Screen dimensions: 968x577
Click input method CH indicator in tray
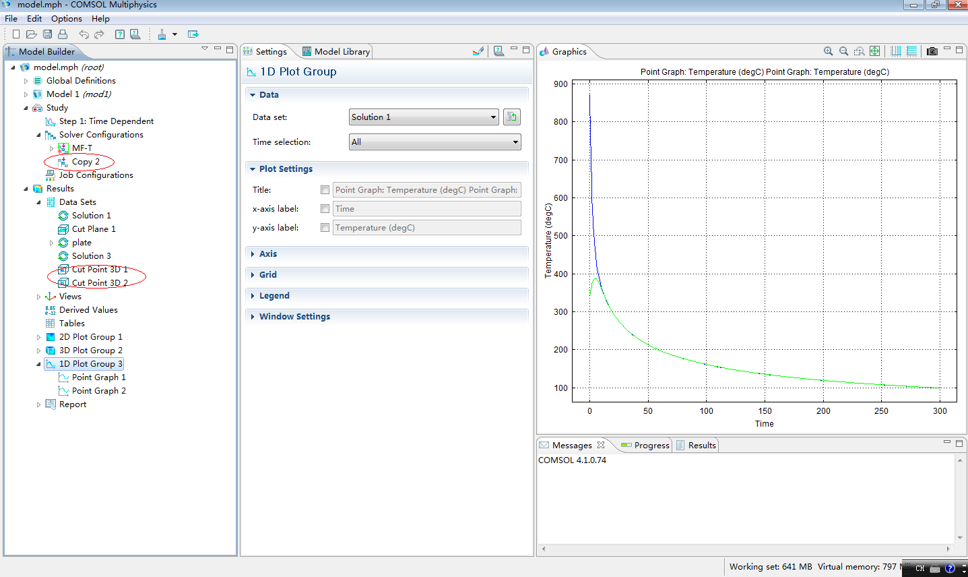919,568
